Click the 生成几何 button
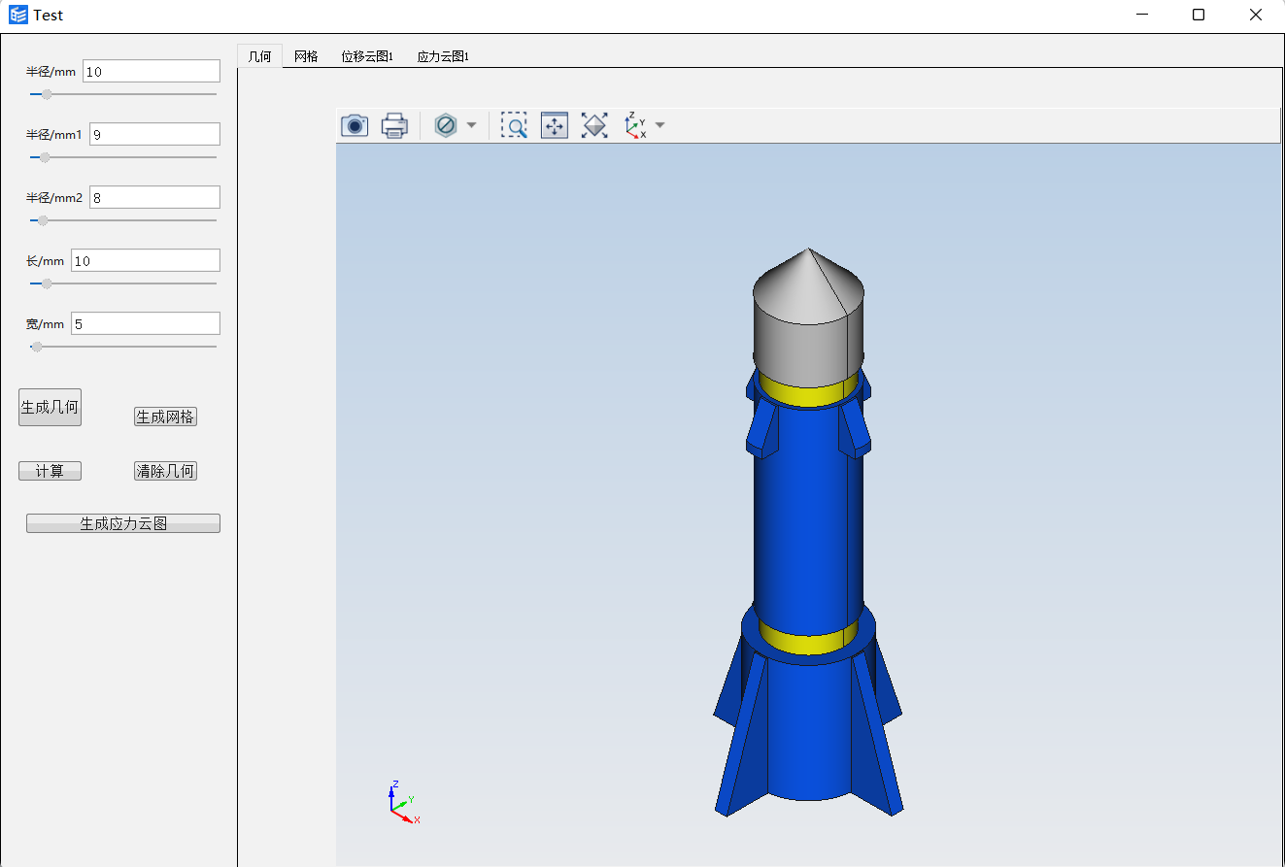The width and height of the screenshot is (1285, 867). 50,407
